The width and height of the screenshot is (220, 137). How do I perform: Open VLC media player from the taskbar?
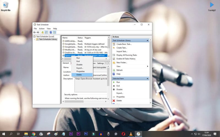(131, 134)
